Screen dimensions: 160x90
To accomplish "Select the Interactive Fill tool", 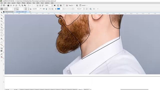I will (1, 57).
